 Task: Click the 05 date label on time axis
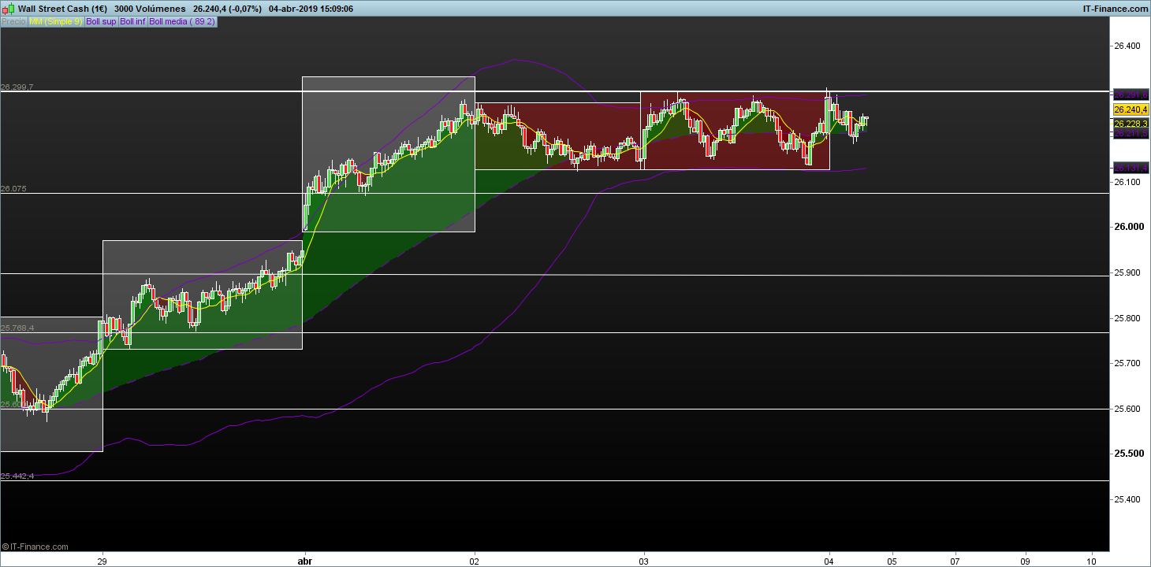[x=892, y=562]
